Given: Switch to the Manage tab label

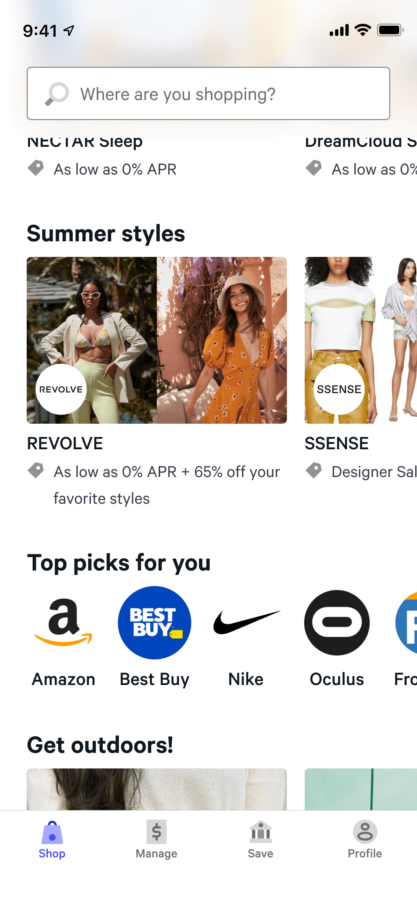Looking at the screenshot, I should [156, 853].
